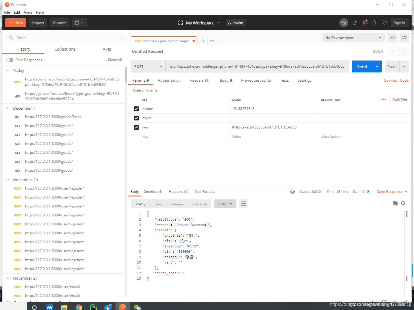
Task: Click the pencil edit icon beside BUILD
Action: click(x=393, y=51)
